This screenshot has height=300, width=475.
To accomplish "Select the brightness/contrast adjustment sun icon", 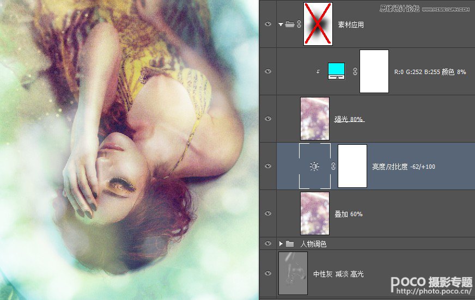I will point(314,166).
